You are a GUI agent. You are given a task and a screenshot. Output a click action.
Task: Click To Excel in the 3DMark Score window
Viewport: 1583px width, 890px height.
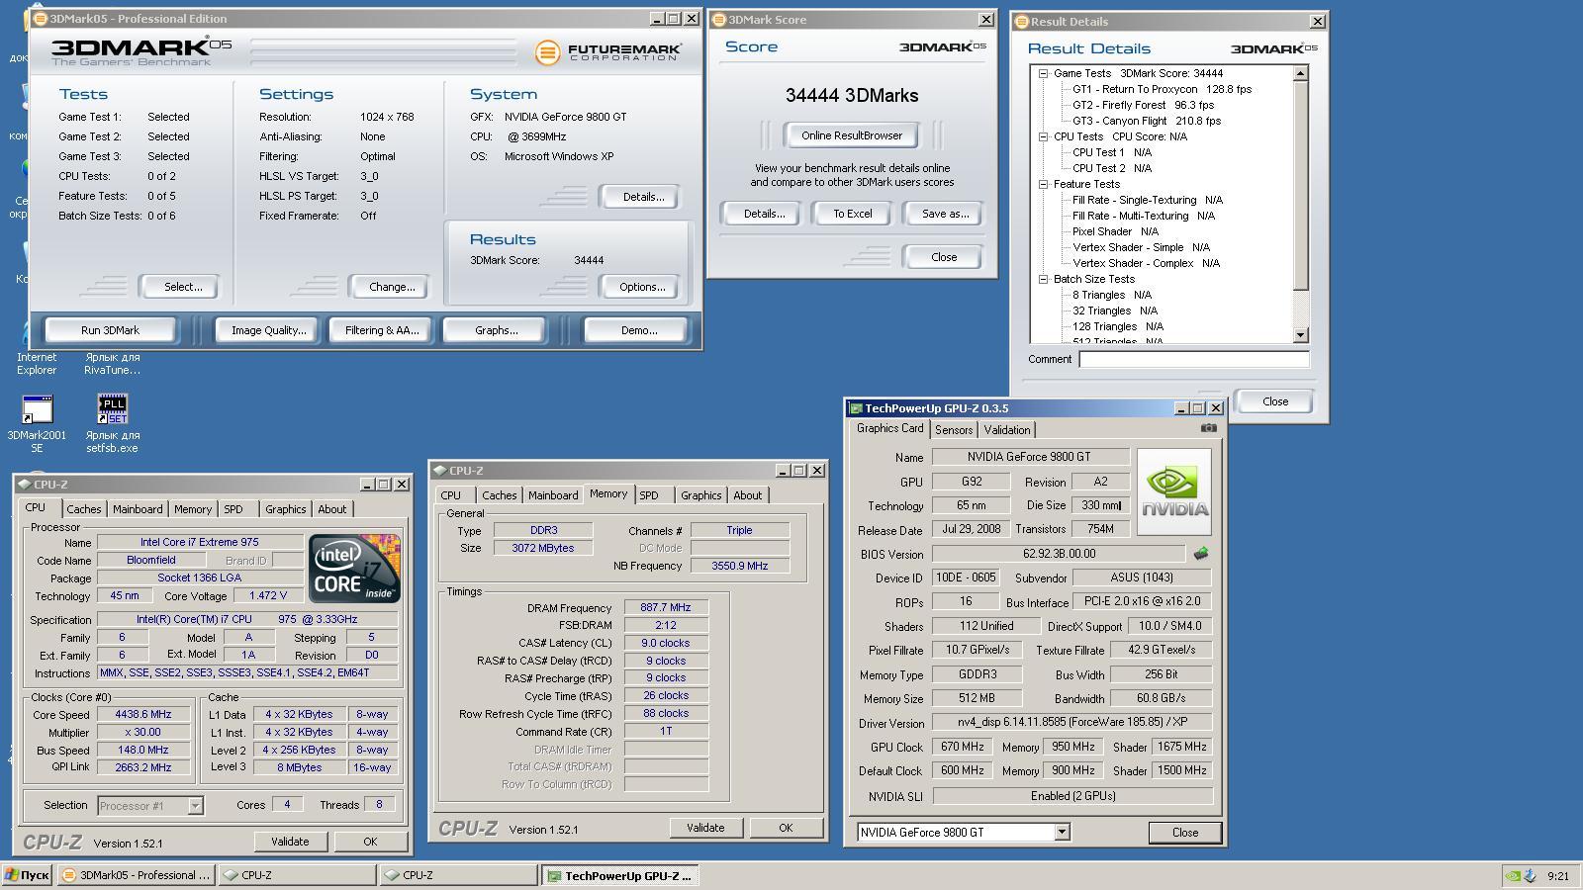click(x=853, y=214)
